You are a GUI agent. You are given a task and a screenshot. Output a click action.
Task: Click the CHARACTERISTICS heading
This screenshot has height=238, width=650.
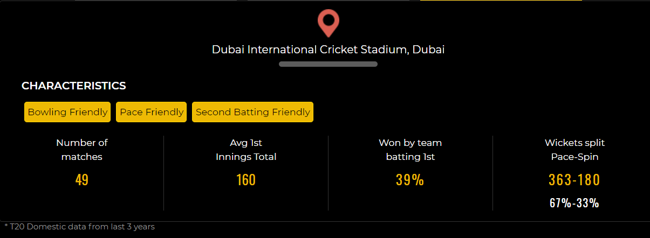click(74, 86)
